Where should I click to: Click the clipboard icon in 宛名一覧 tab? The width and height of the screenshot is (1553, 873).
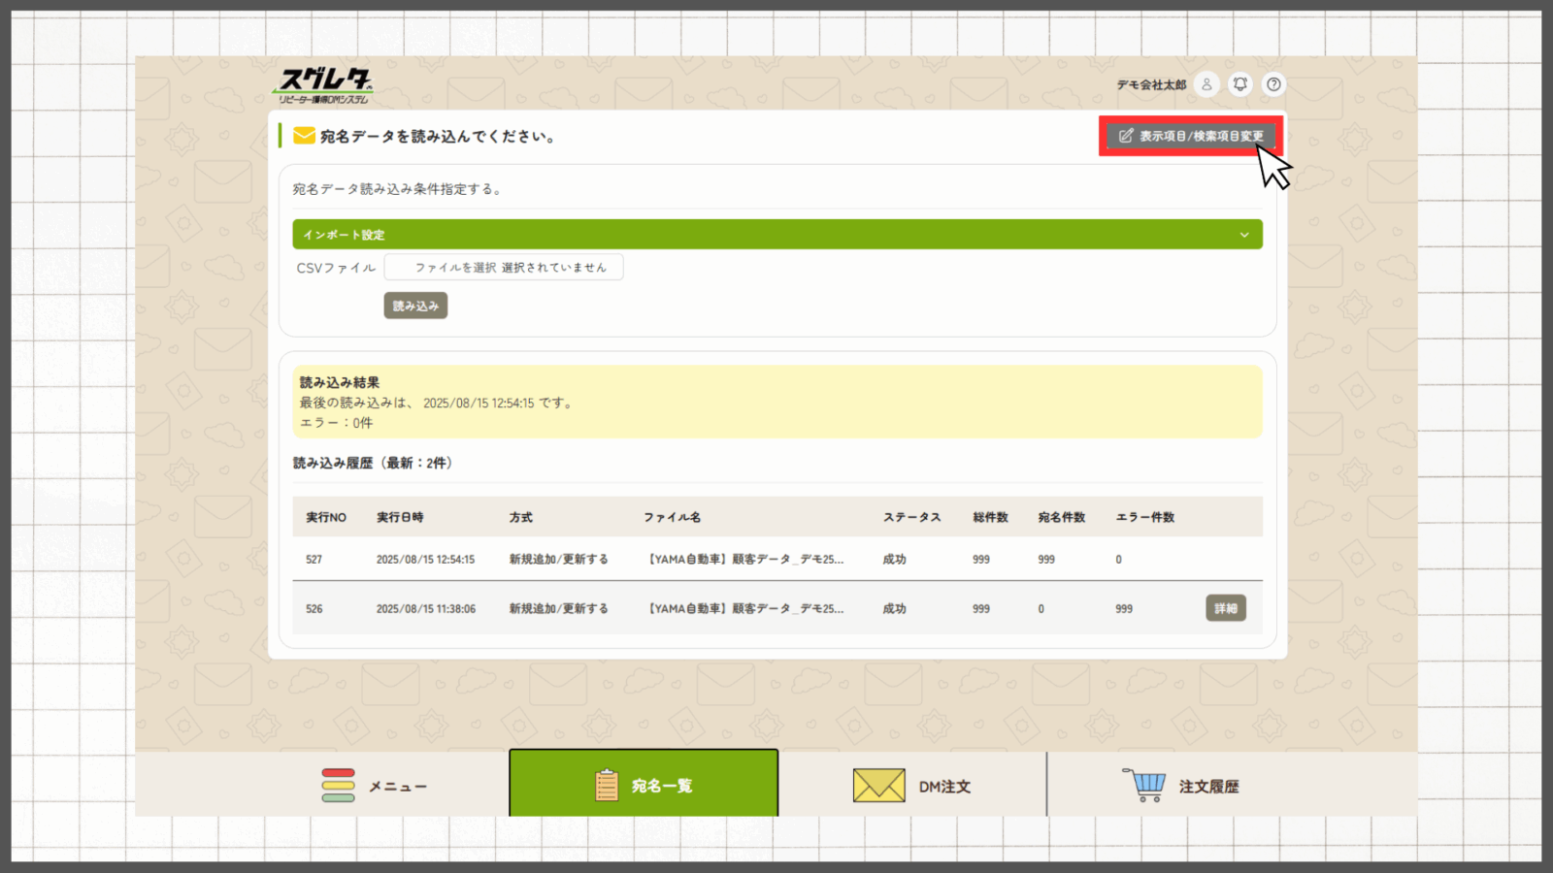coord(607,785)
